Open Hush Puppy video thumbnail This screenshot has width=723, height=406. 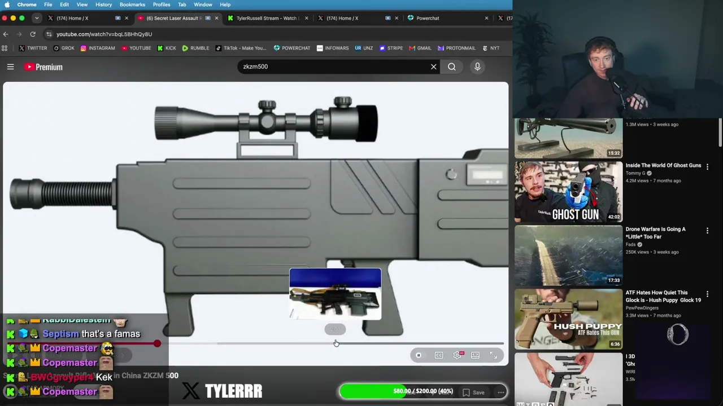pyautogui.click(x=568, y=319)
